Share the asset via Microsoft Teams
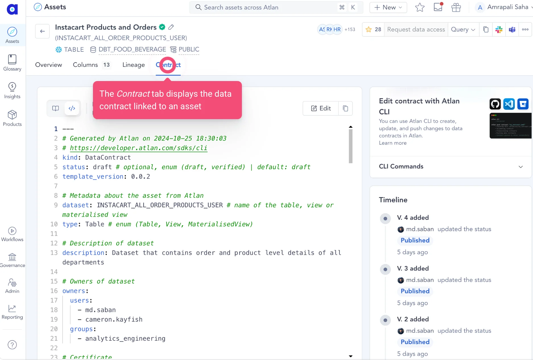 point(512,29)
